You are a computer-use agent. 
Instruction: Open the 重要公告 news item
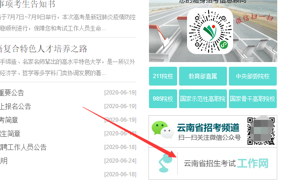[12, 93]
